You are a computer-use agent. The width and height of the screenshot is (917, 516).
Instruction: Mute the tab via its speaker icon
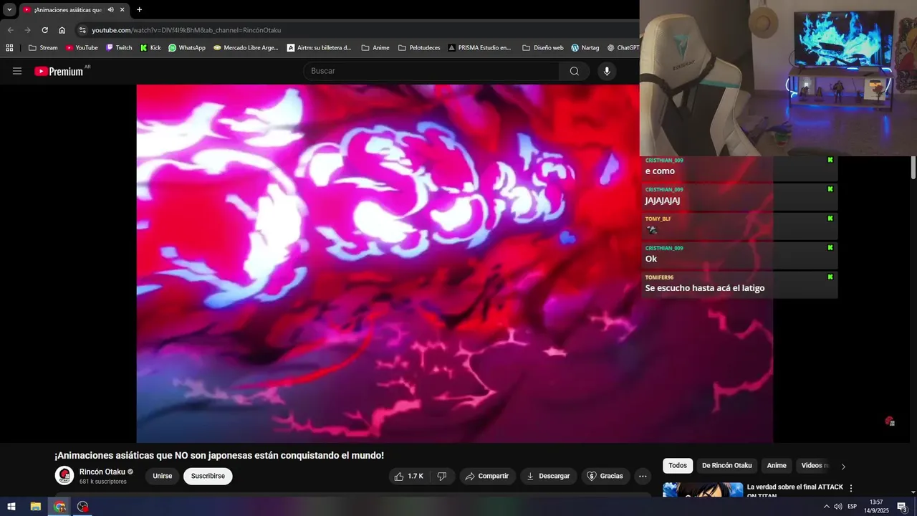110,10
